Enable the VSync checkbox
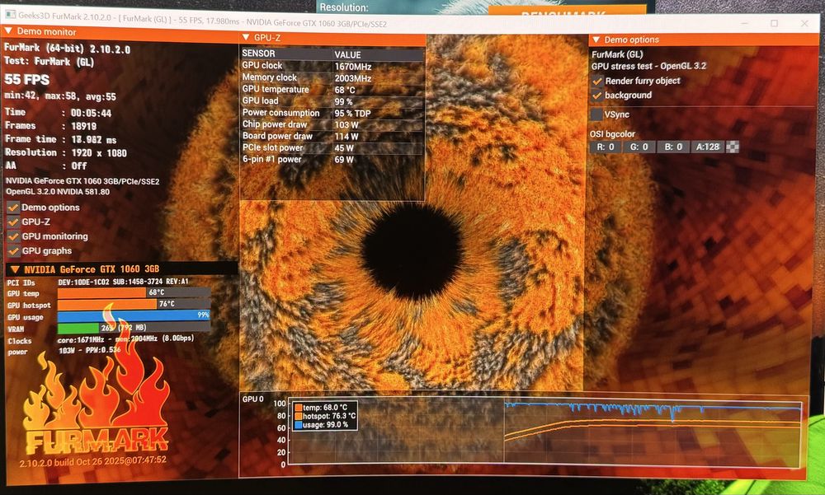Screen dimensions: 825x495 [x=596, y=114]
